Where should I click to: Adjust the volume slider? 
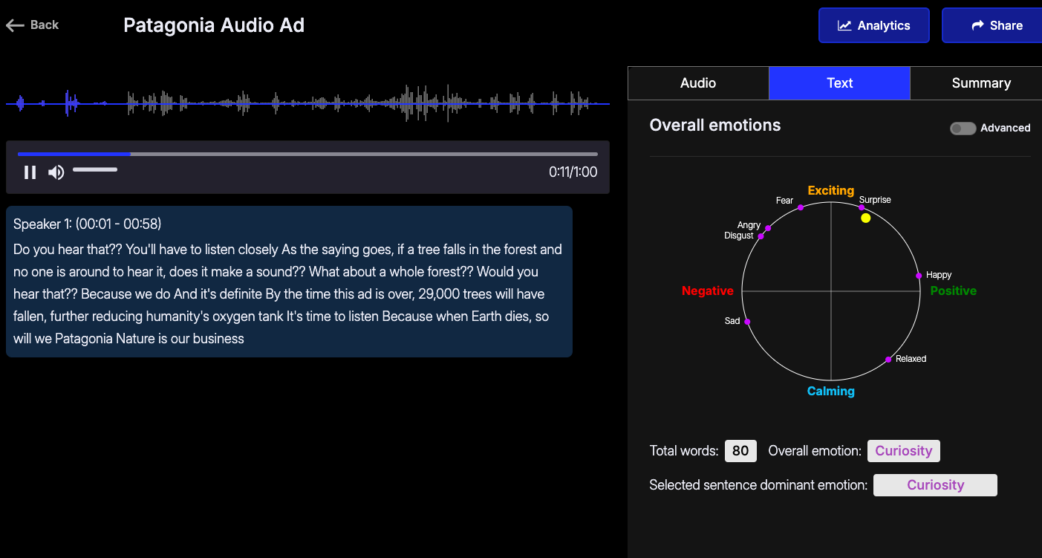tap(95, 170)
